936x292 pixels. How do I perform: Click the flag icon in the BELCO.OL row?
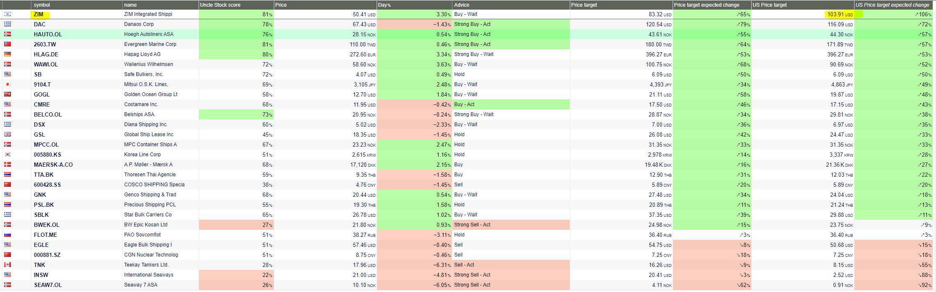click(8, 114)
